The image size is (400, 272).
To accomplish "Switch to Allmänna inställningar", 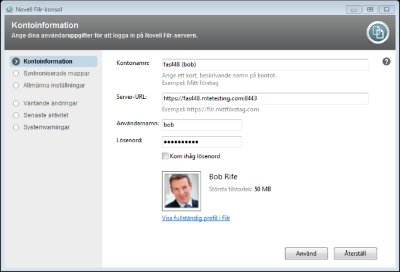I will (x=54, y=84).
